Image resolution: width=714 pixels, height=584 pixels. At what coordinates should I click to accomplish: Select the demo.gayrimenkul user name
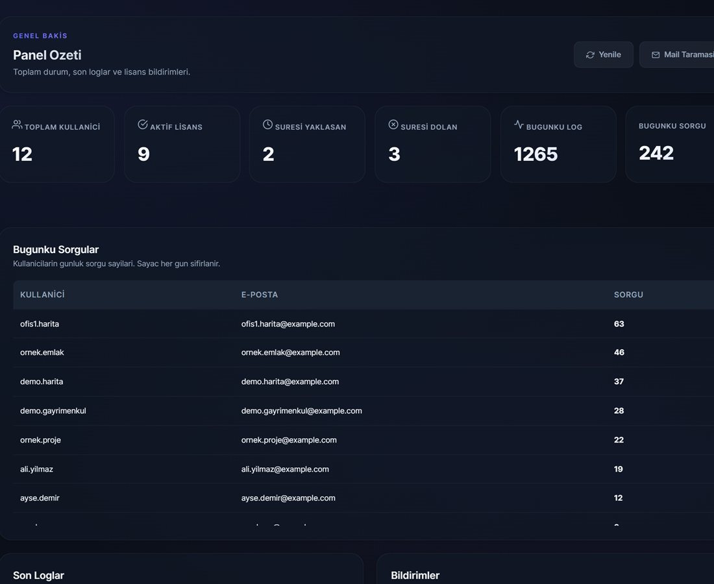pyautogui.click(x=53, y=411)
